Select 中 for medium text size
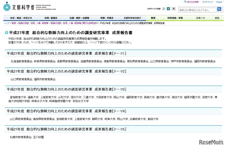This screenshot has width=227, height=148. (168, 8)
